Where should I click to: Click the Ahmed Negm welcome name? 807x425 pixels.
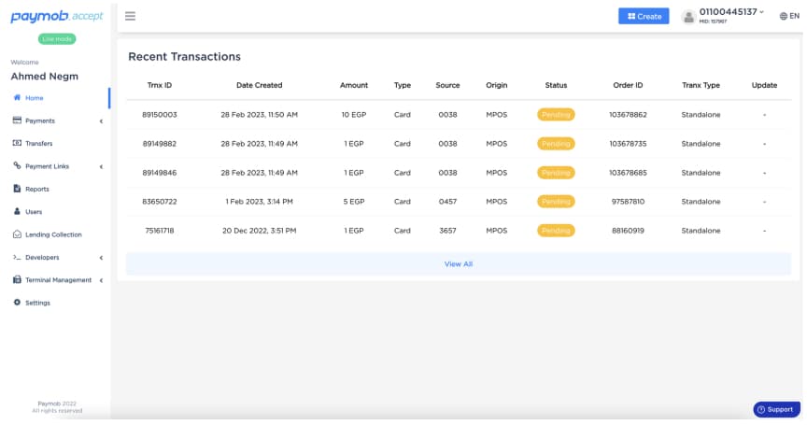pos(45,77)
